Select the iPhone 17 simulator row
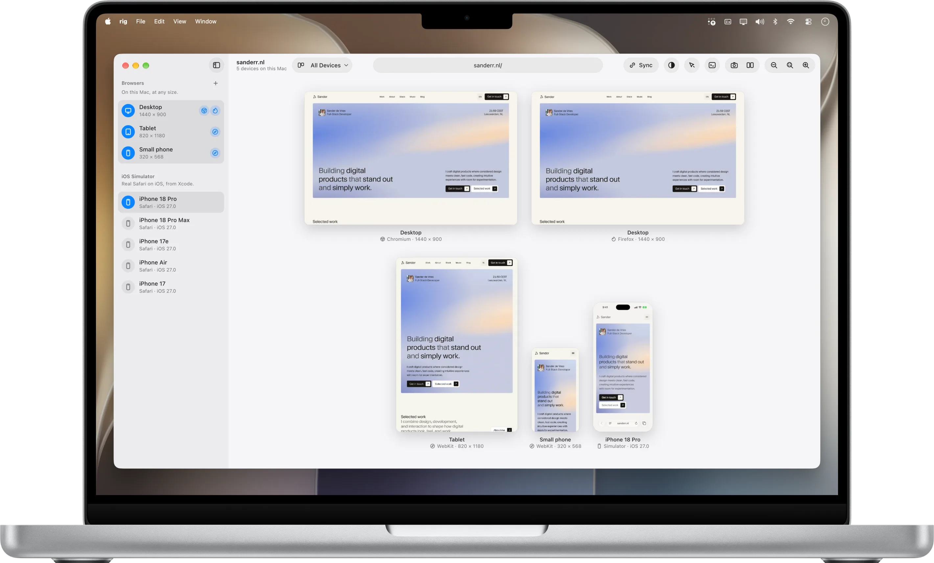This screenshot has width=934, height=563. click(x=171, y=287)
